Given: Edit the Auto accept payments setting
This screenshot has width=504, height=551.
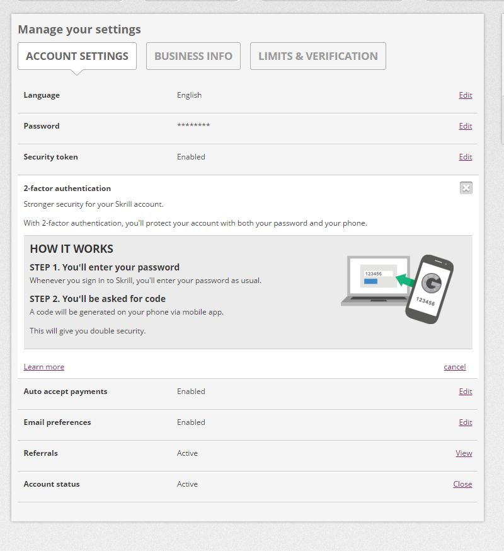Looking at the screenshot, I should (466, 391).
